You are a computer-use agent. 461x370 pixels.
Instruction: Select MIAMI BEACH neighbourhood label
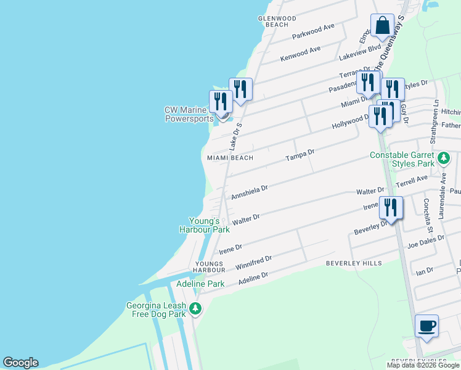point(230,158)
